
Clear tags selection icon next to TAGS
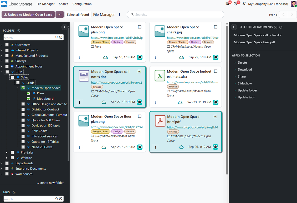(14, 192)
